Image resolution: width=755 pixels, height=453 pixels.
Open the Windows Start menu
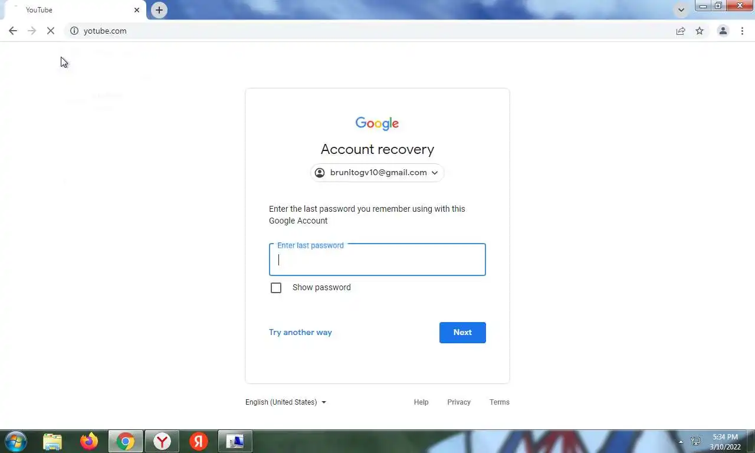(x=15, y=441)
